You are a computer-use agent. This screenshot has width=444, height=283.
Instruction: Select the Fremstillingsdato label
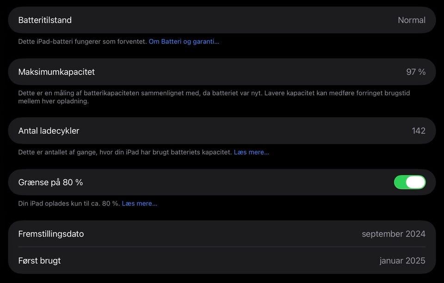coord(51,234)
